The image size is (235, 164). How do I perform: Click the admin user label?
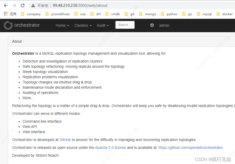point(164,25)
